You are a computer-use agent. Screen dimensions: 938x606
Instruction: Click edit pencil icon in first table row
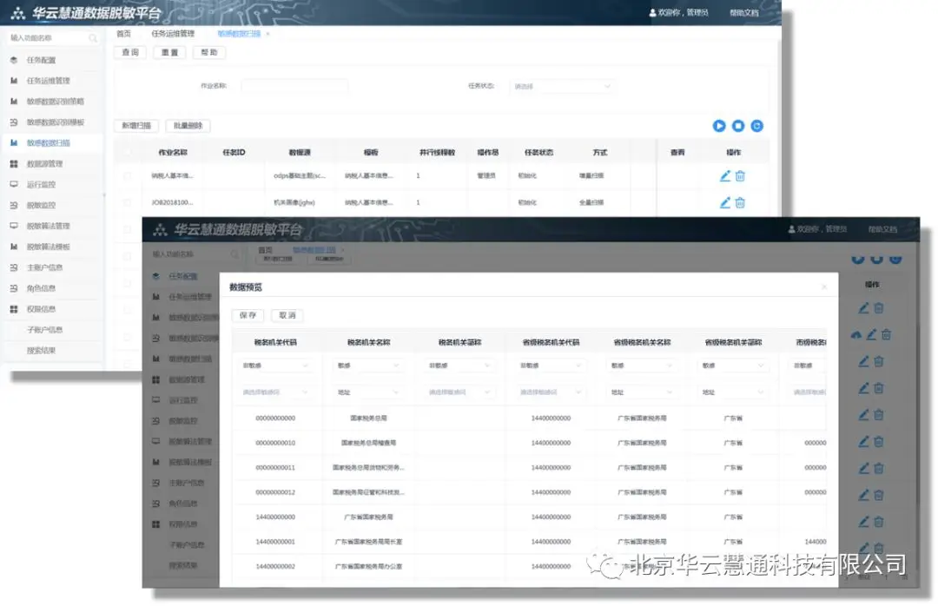tap(725, 176)
